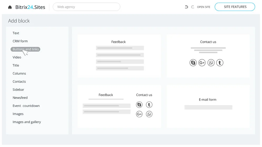This screenshot has height=147, width=262.
Task: Select the Text block category
Action: pyautogui.click(x=16, y=33)
